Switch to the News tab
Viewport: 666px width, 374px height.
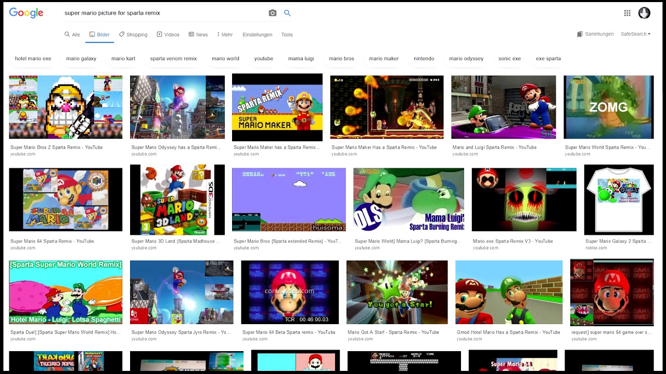[198, 35]
